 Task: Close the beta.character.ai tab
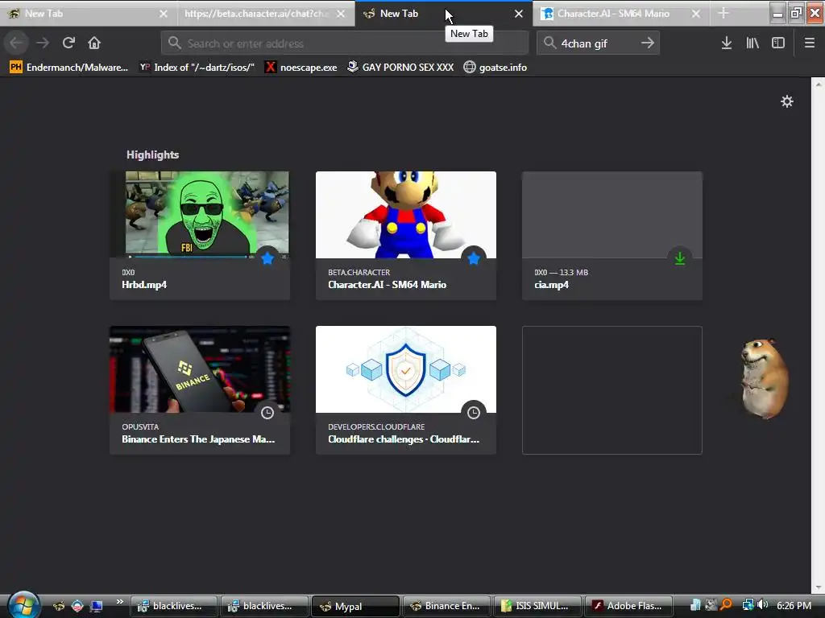(x=341, y=14)
